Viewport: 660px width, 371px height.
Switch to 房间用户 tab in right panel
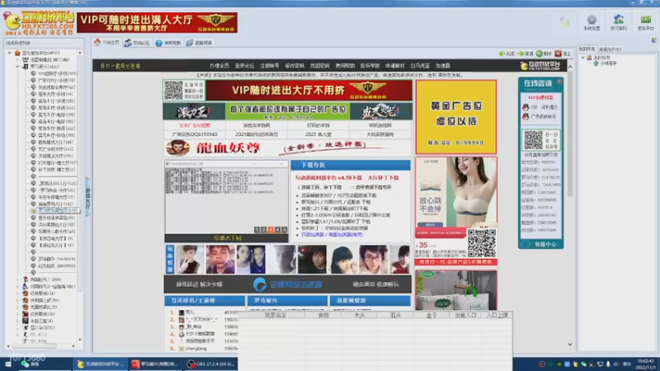[610, 49]
